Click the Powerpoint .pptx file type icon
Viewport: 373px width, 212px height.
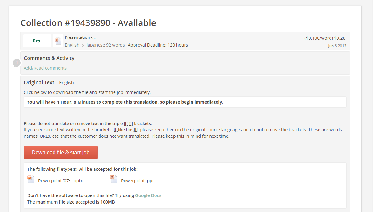(31, 179)
